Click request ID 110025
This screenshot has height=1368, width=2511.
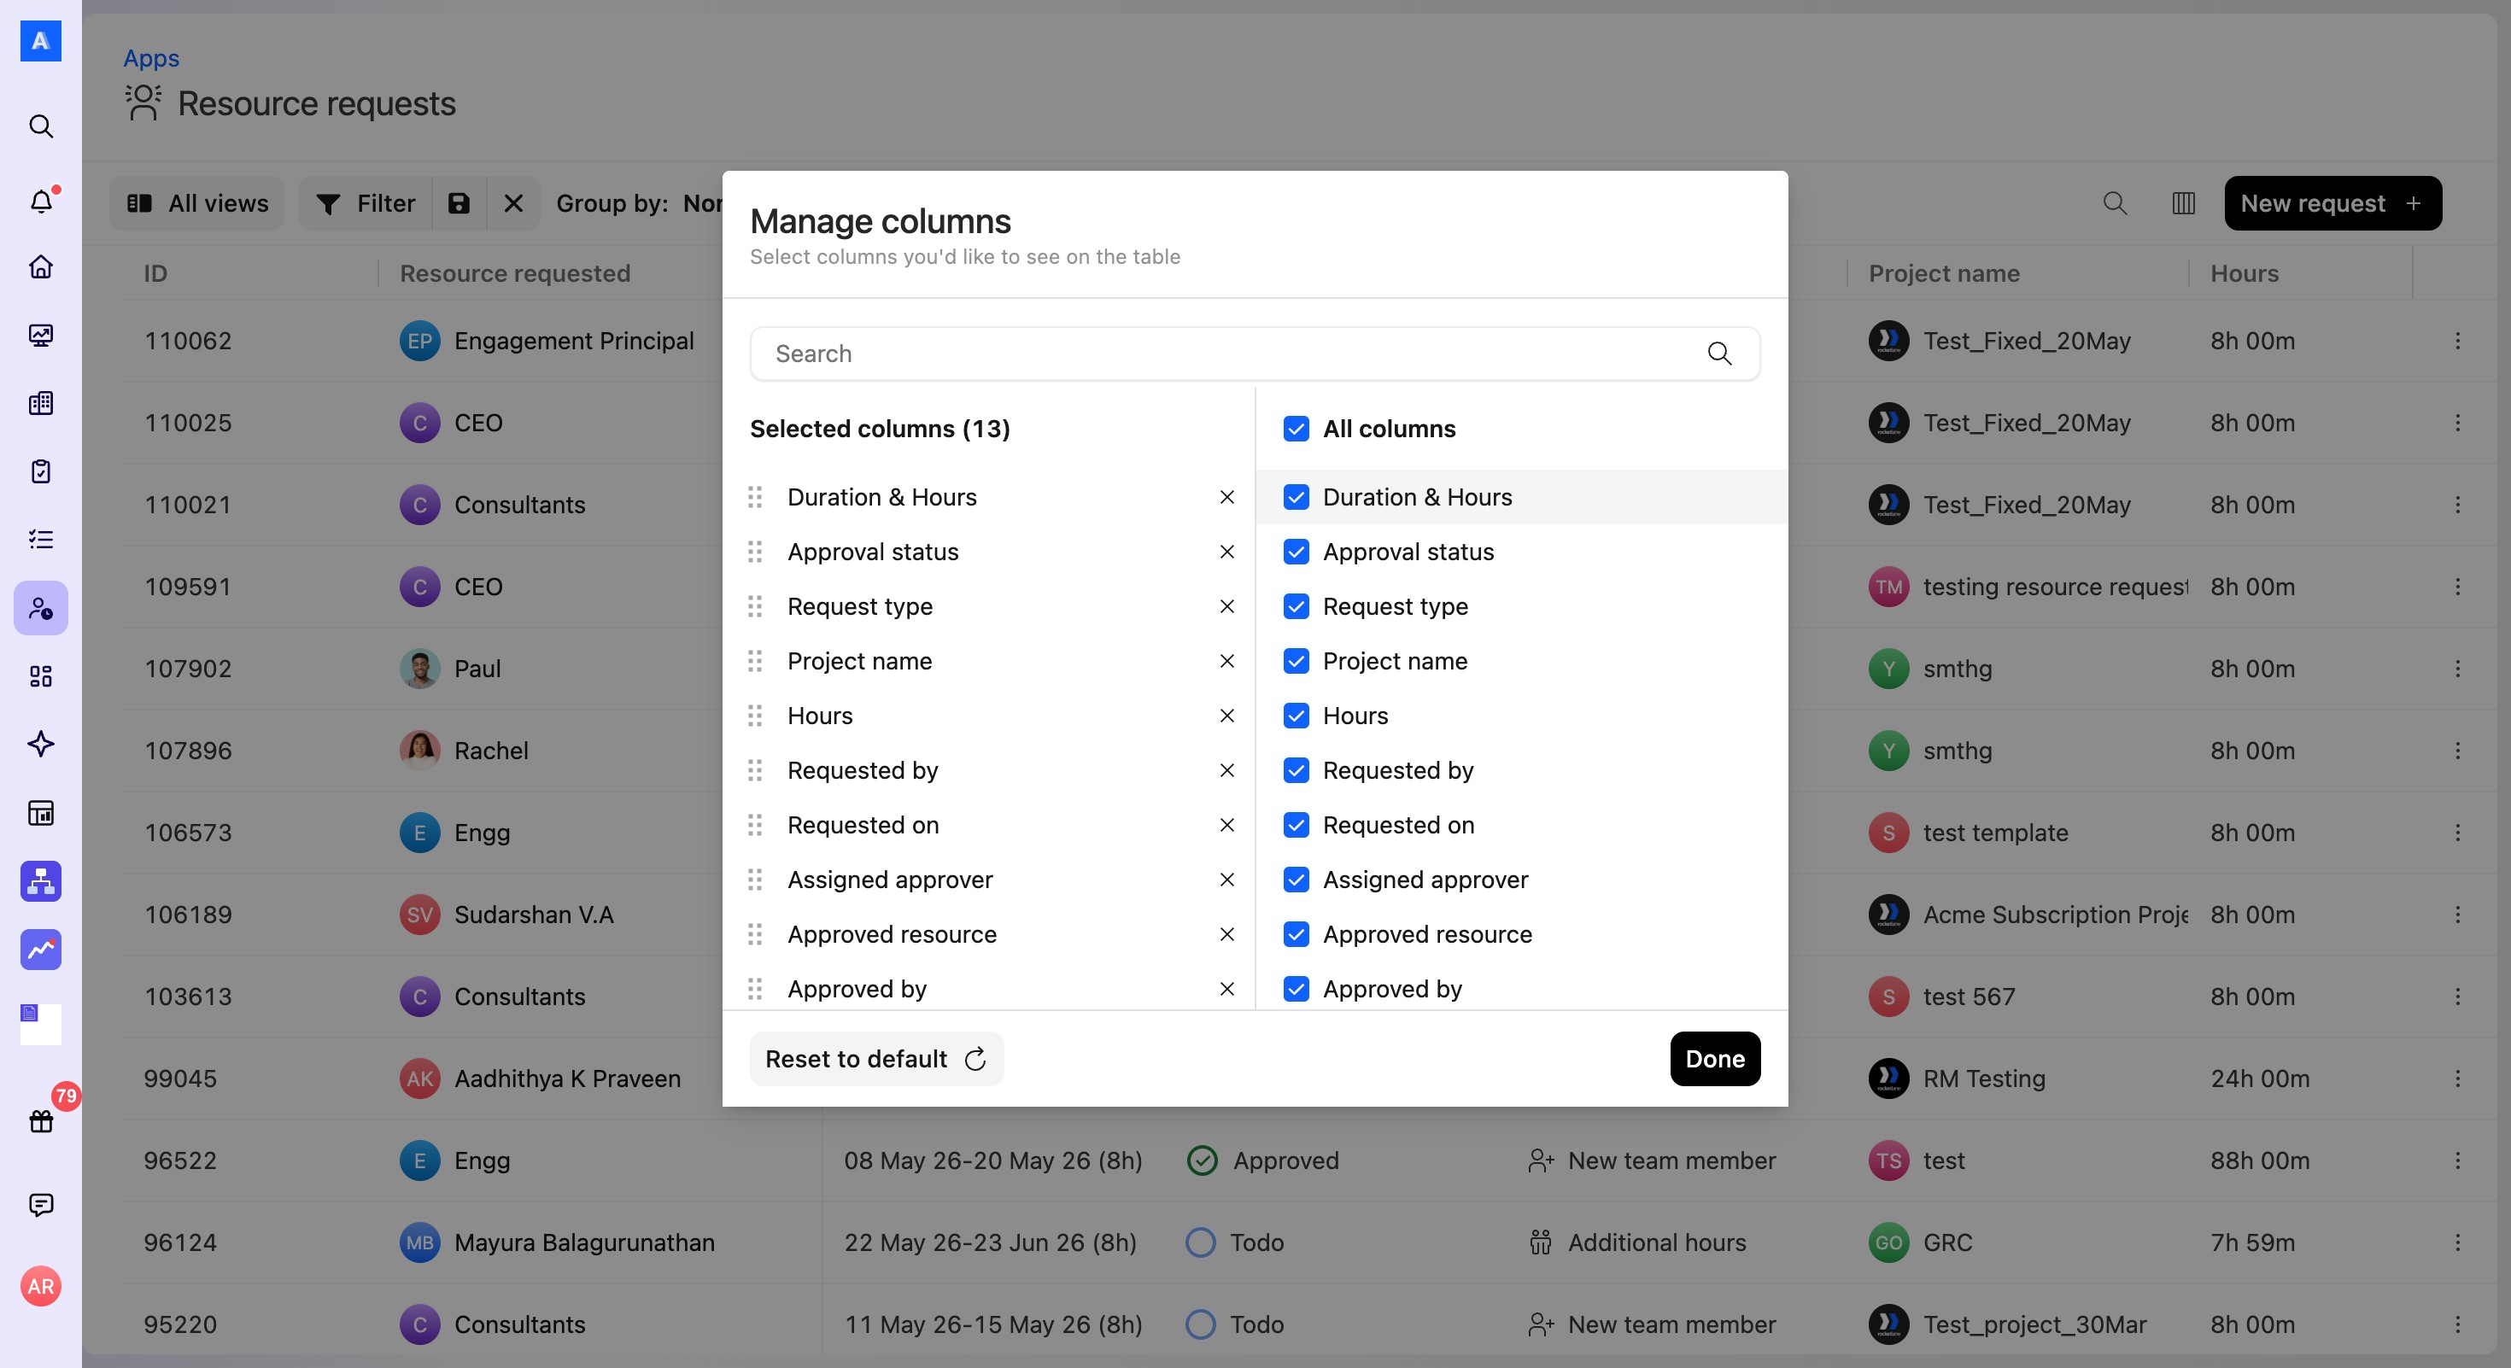tap(188, 423)
